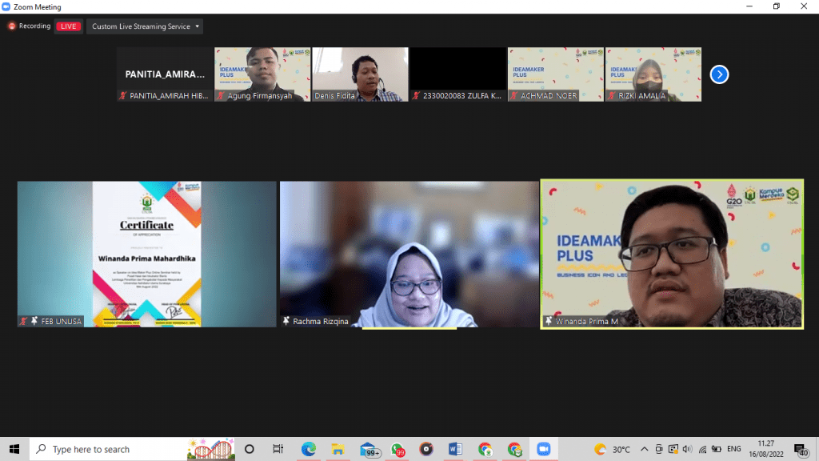This screenshot has height=461, width=819.
Task: Click FEB UNUSA certificate video tile
Action: pyautogui.click(x=147, y=254)
